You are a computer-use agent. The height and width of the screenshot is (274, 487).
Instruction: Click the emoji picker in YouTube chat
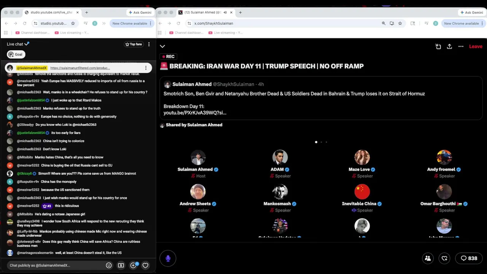109,265
